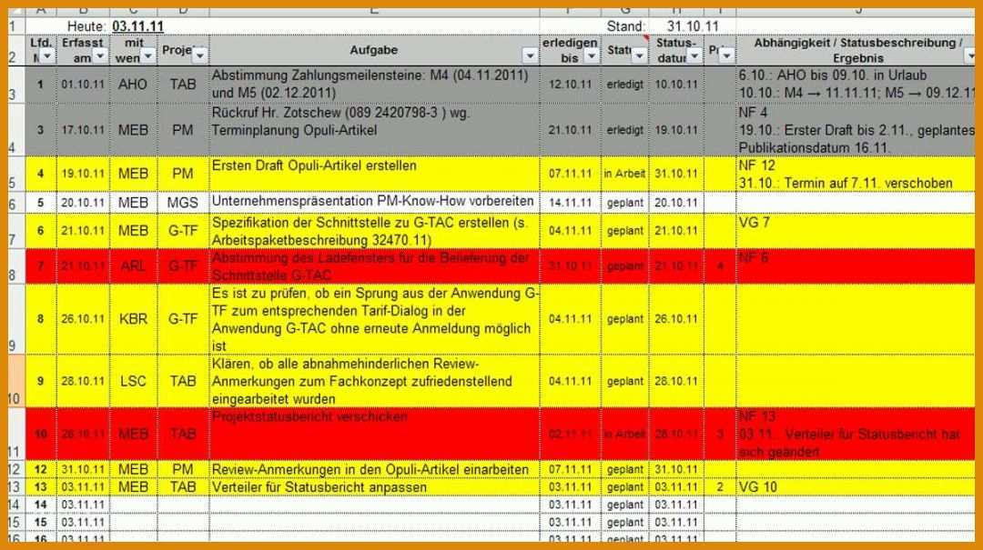Click the number 14 in Lfd. column
983x550 pixels.
coord(41,505)
